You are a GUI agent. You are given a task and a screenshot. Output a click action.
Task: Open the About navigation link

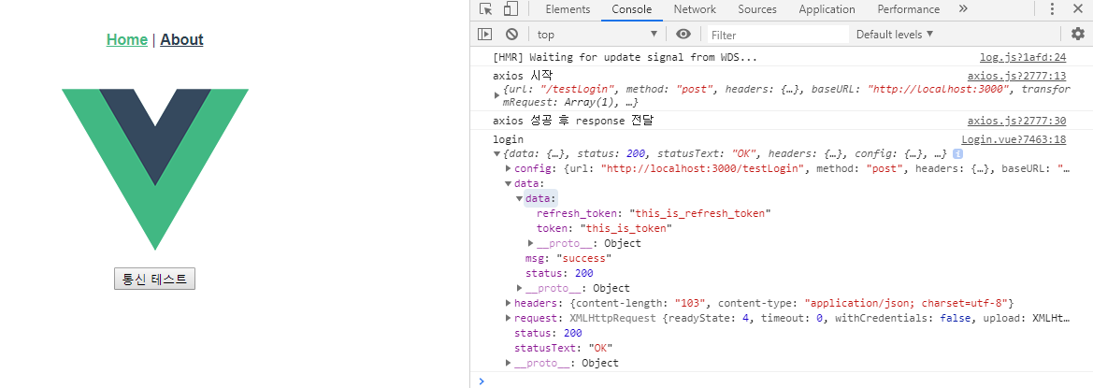click(x=182, y=39)
